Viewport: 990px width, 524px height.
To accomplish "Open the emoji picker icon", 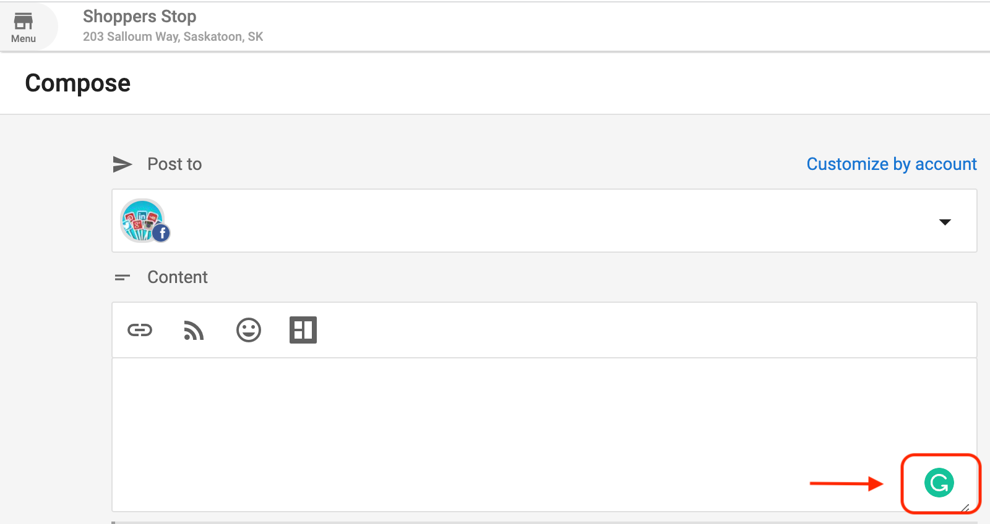I will [249, 330].
